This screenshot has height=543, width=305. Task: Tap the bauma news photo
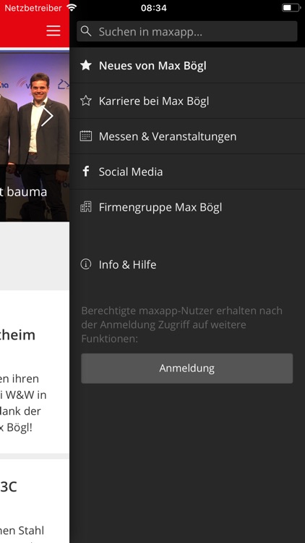pyautogui.click(x=35, y=137)
